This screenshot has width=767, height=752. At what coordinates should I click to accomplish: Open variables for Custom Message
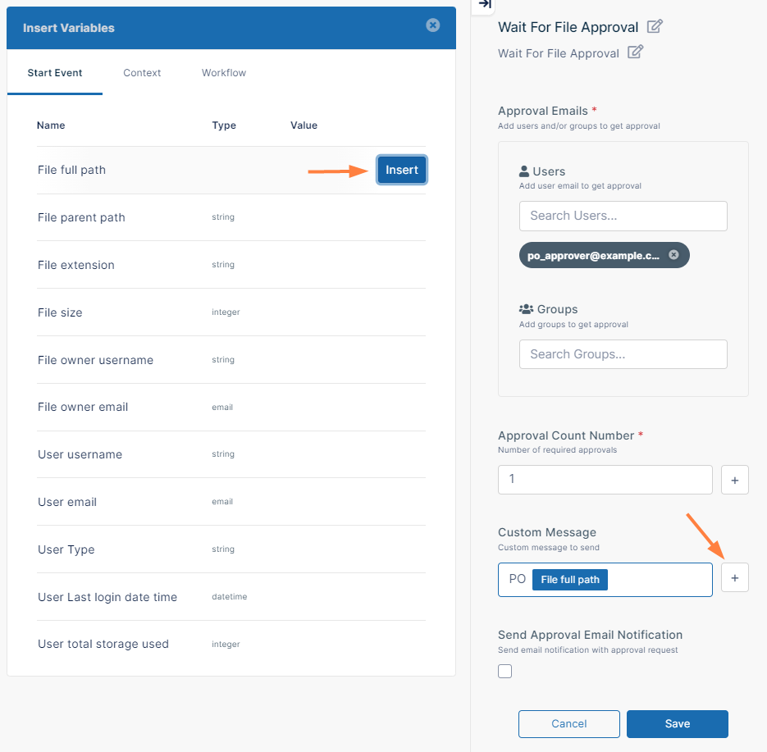click(x=734, y=578)
